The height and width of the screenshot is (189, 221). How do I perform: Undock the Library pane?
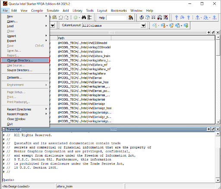(213, 32)
